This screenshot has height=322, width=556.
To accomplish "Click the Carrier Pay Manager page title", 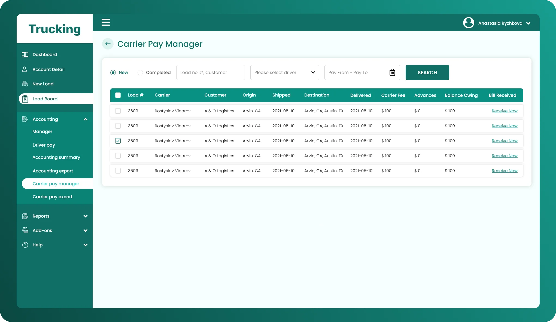I will pyautogui.click(x=160, y=44).
